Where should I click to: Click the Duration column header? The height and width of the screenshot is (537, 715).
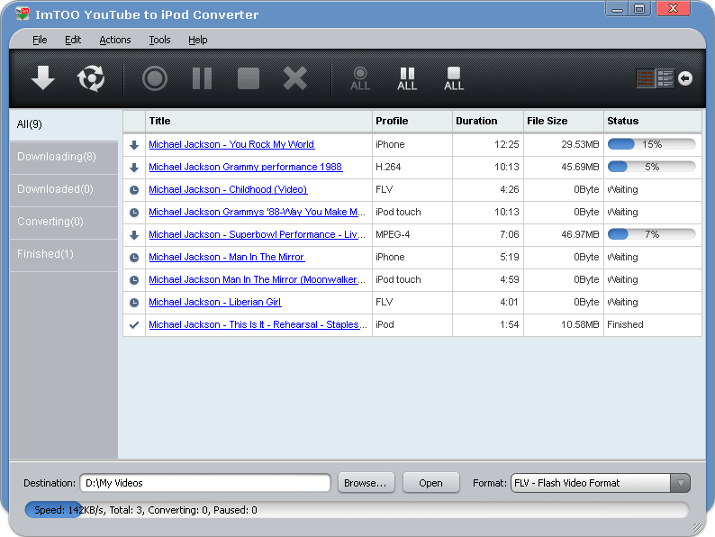(x=488, y=122)
